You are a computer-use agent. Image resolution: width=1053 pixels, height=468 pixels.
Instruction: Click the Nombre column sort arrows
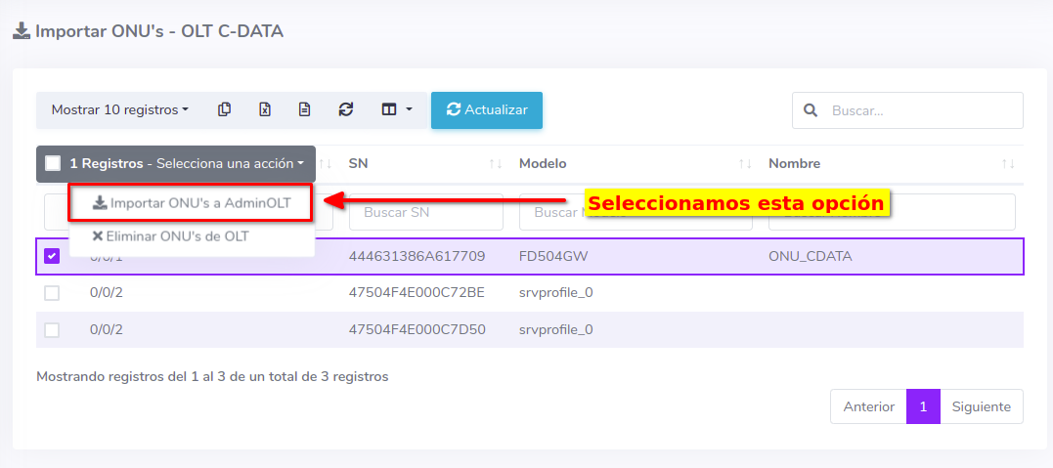(1007, 164)
